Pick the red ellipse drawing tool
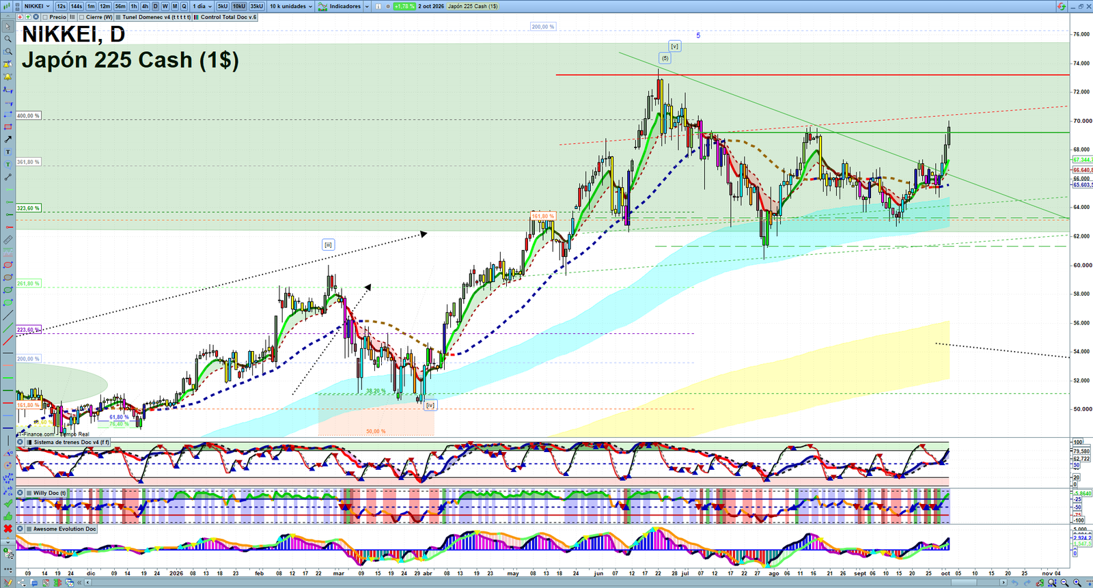This screenshot has height=588, width=1093. (x=8, y=265)
